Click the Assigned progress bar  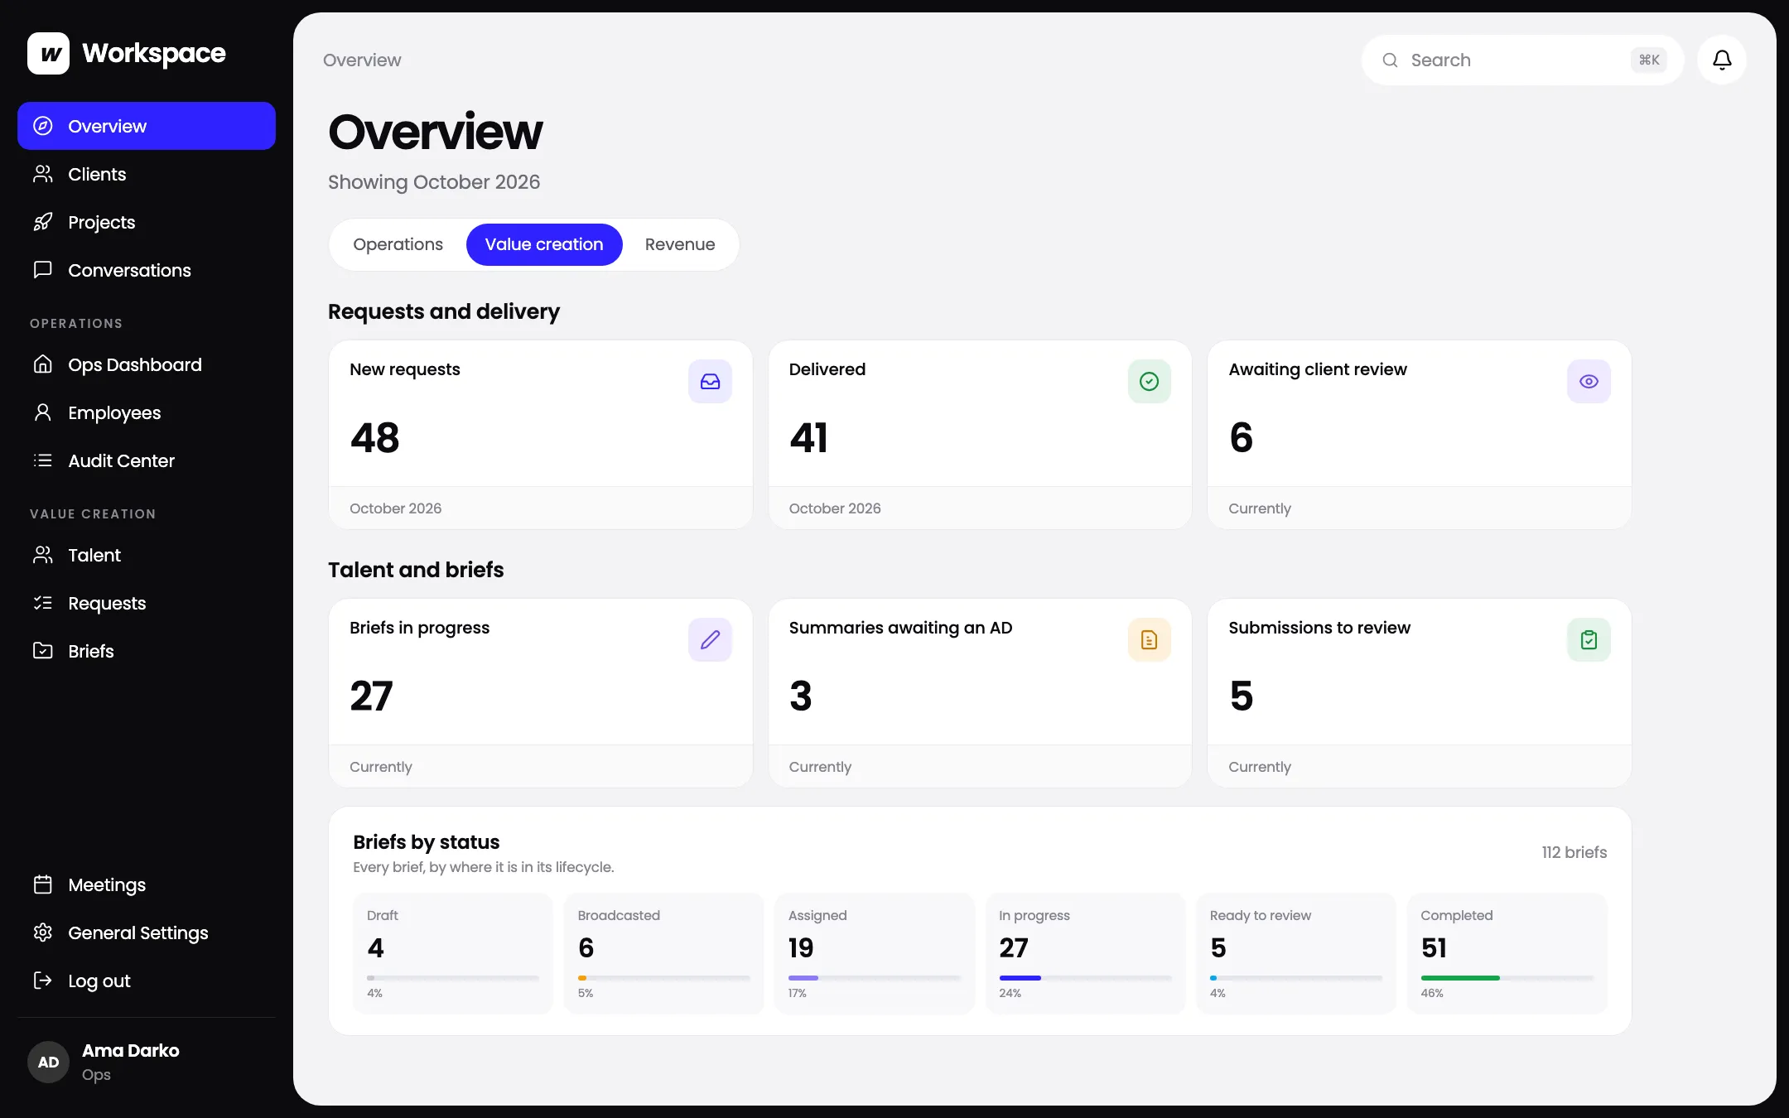875,978
